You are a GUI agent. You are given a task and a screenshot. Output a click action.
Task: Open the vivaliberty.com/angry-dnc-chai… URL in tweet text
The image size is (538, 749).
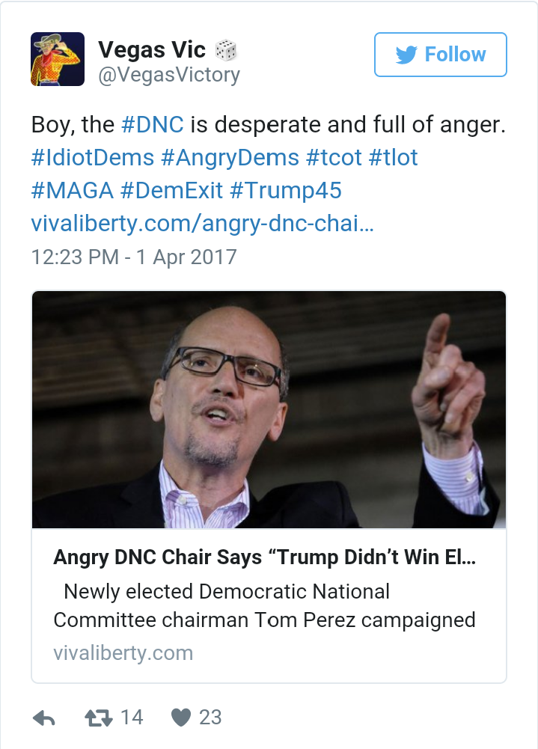[202, 223]
